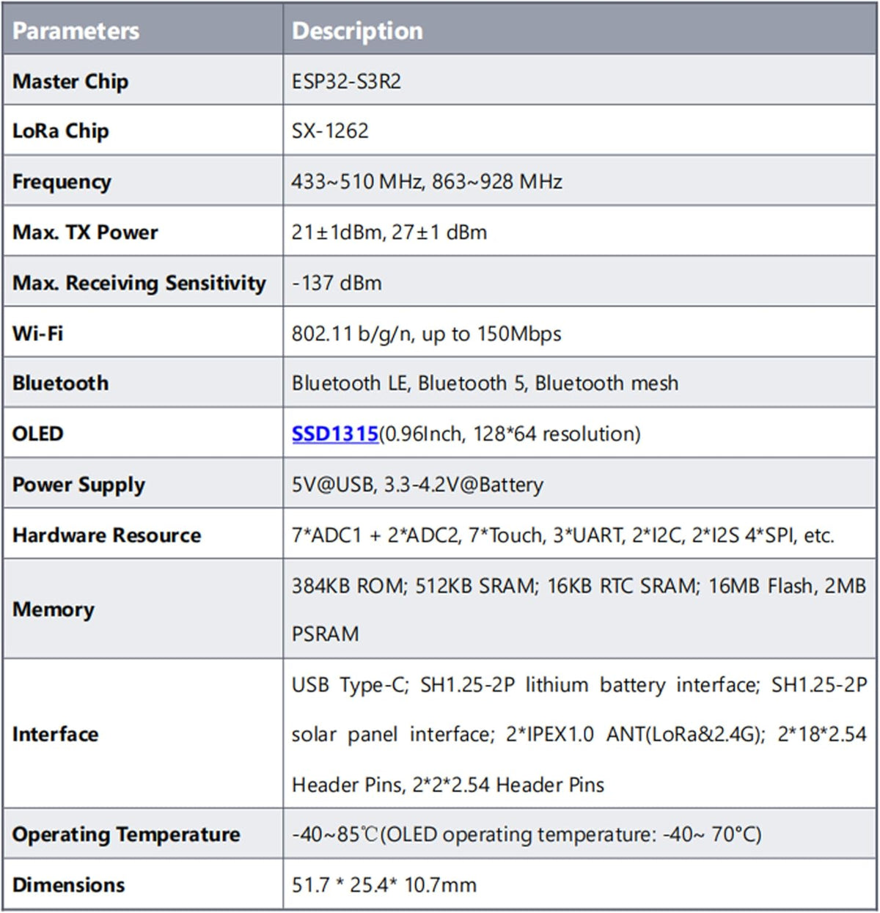Viewport: 880px width, 913px height.
Task: Select the Frequency row label
Action: click(62, 182)
